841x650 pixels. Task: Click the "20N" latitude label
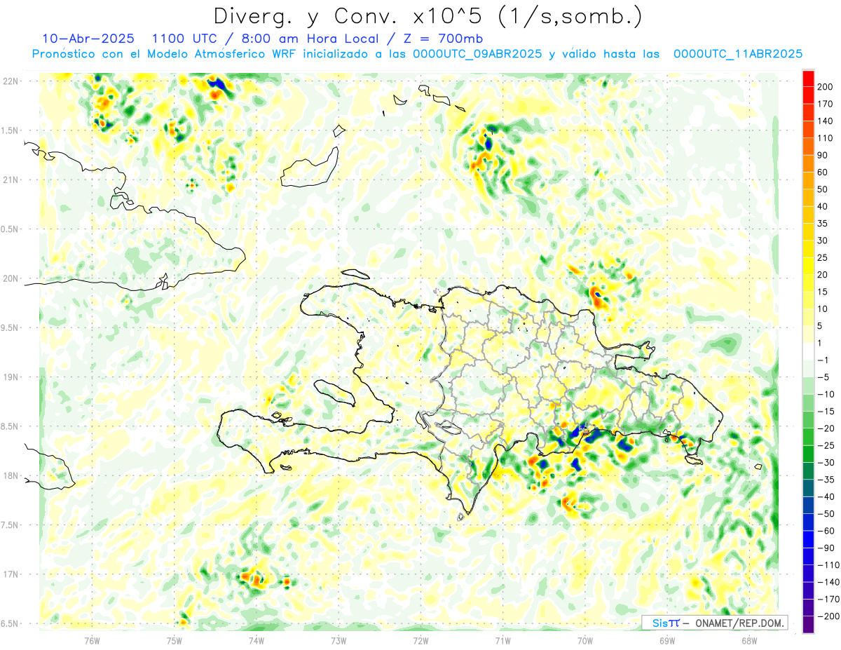tap(11, 278)
